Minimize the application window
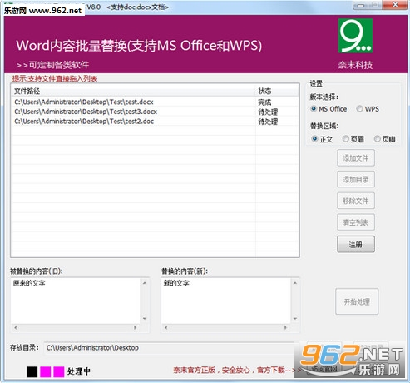This screenshot has width=410, height=383. click(361, 5)
